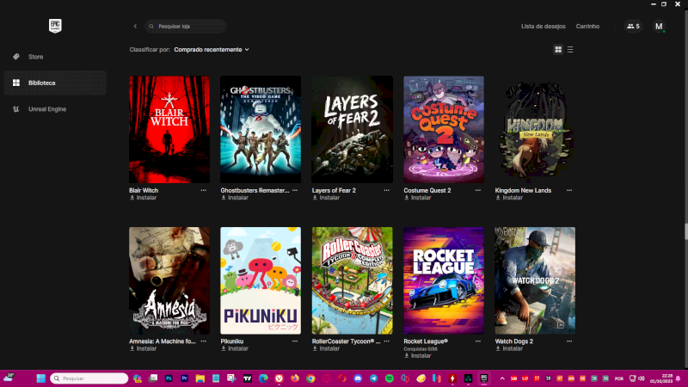Screen dimensions: 688x387
Task: Open the profile avatar M menu
Action: tap(659, 27)
